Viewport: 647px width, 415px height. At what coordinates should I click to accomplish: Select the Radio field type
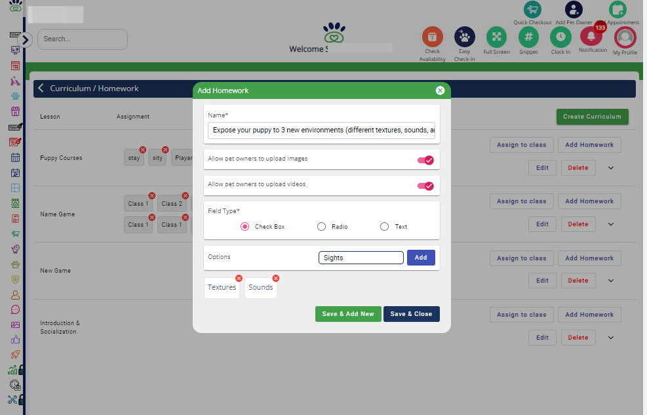click(321, 226)
